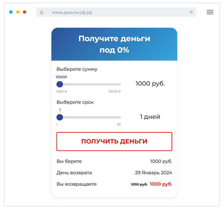Open the hamburger menu
Image resolution: width=224 pixels, height=211 pixels.
click(210, 12)
